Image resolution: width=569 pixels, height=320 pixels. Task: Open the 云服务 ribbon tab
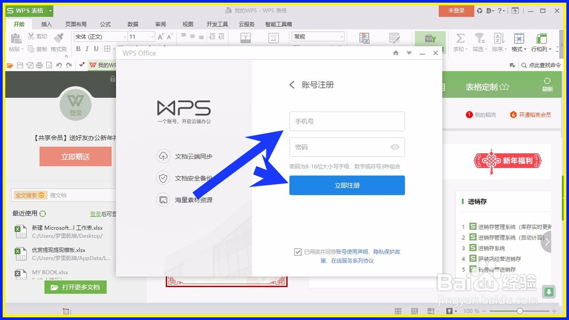click(247, 24)
